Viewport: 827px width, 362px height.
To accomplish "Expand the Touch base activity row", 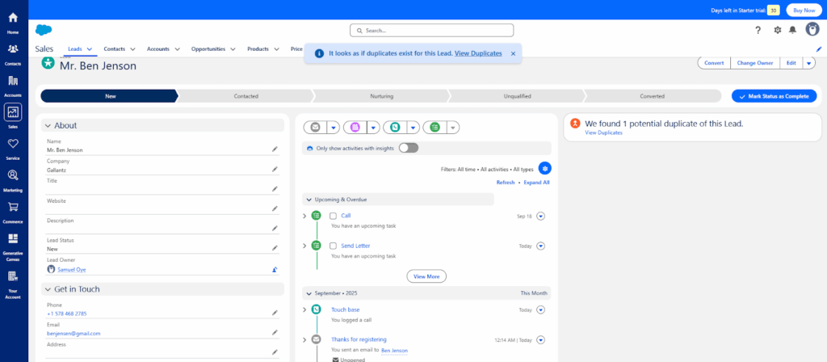I will [304, 309].
